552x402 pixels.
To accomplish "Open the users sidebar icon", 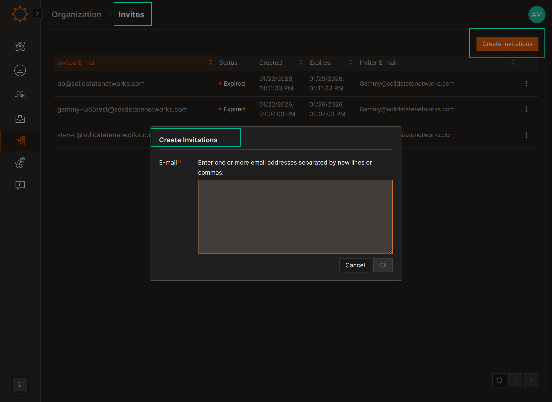I will [20, 95].
